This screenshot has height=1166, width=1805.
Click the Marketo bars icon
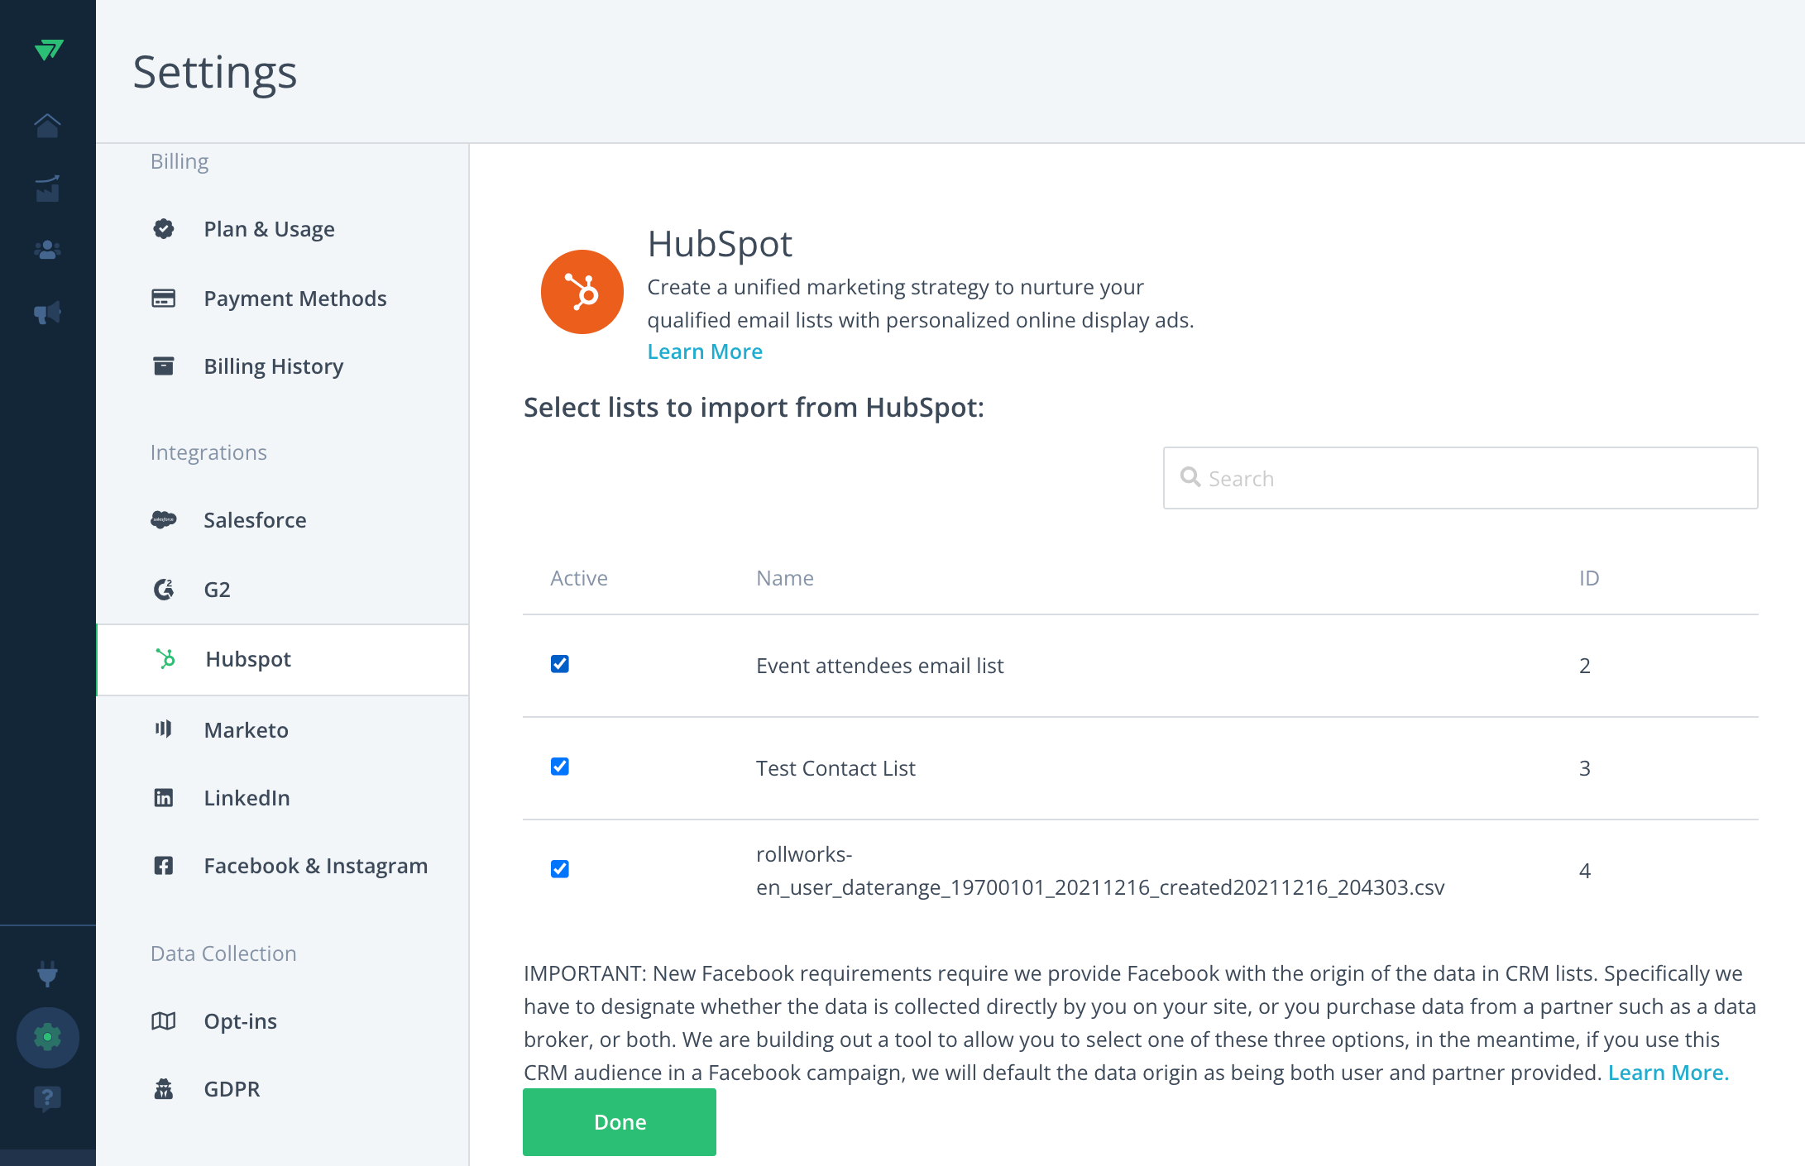tap(164, 729)
